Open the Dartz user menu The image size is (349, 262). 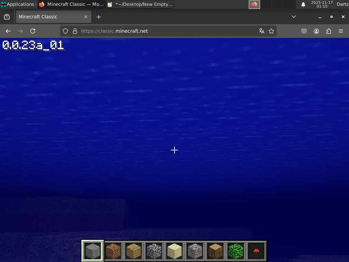point(342,4)
